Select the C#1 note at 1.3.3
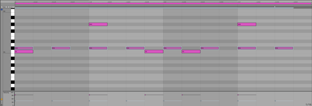This screenshot has width=312, height=106. tap(210, 48)
